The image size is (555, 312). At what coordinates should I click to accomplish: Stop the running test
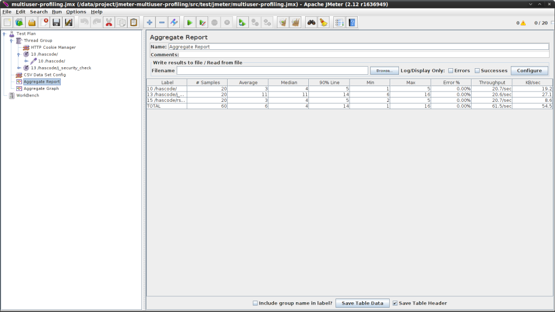pos(216,22)
